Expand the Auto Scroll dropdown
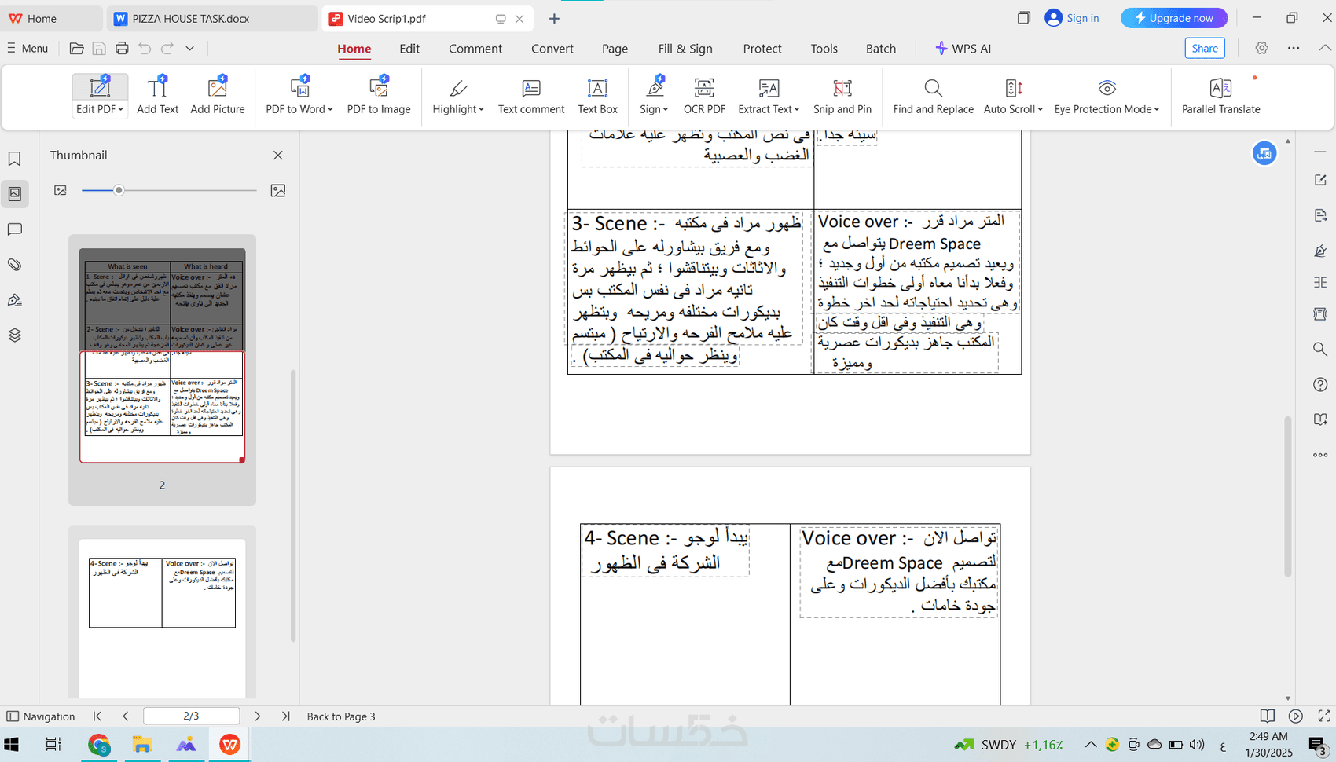Screen dimensions: 1336x762 click(1040, 110)
